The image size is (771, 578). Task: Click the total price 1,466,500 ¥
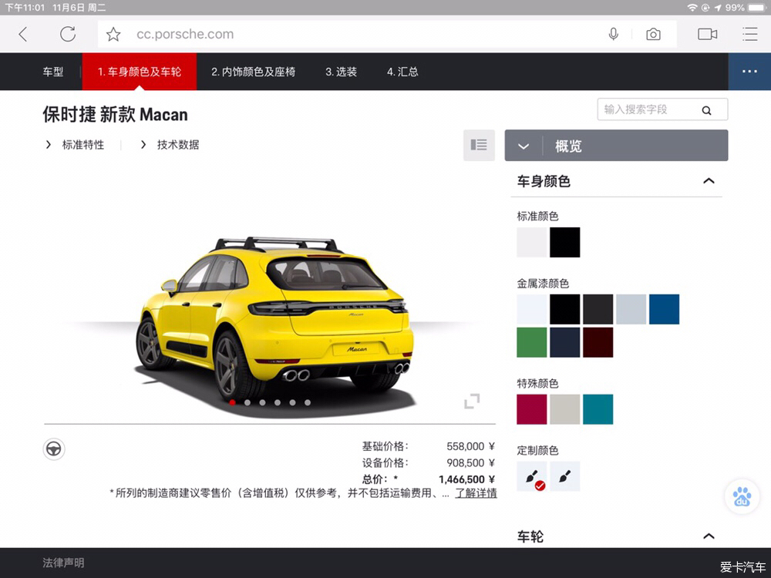466,479
